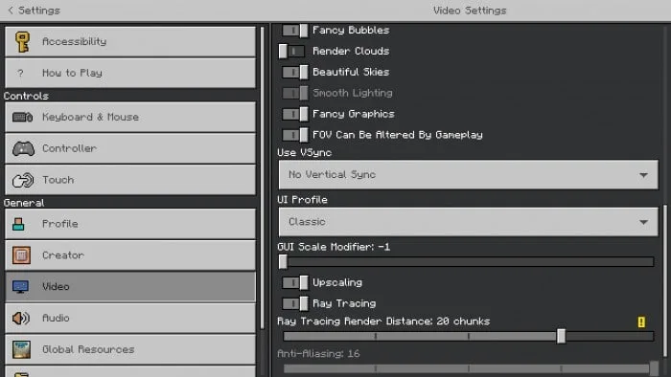Click the GUI Scale Modifier slider handle
Image resolution: width=671 pixels, height=377 pixels.
click(x=283, y=262)
